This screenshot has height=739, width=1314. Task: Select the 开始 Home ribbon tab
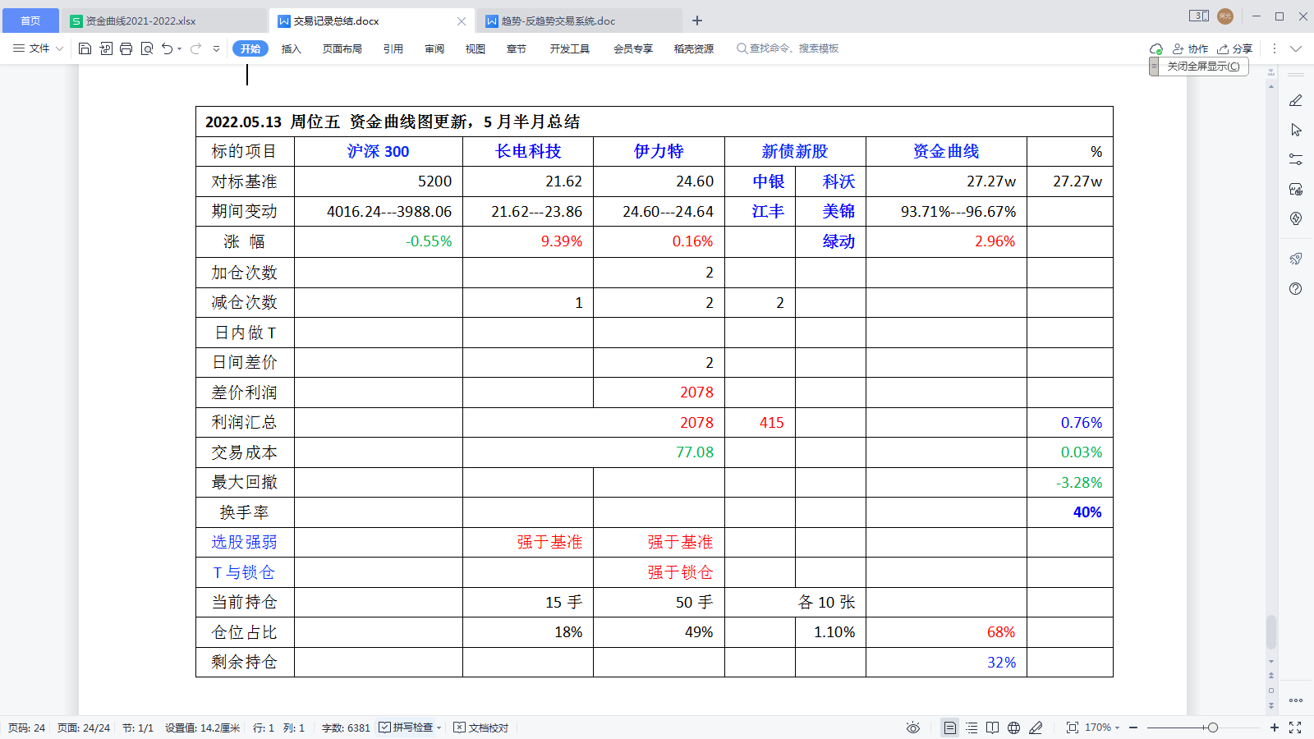(x=250, y=48)
